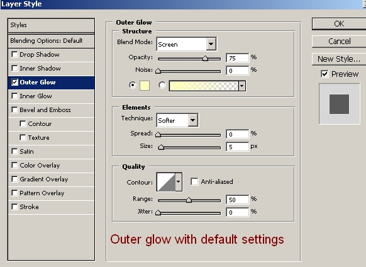Screen dimensions: 366x267
Task: Tick the Contour sub-option checkbox
Action: [23, 123]
